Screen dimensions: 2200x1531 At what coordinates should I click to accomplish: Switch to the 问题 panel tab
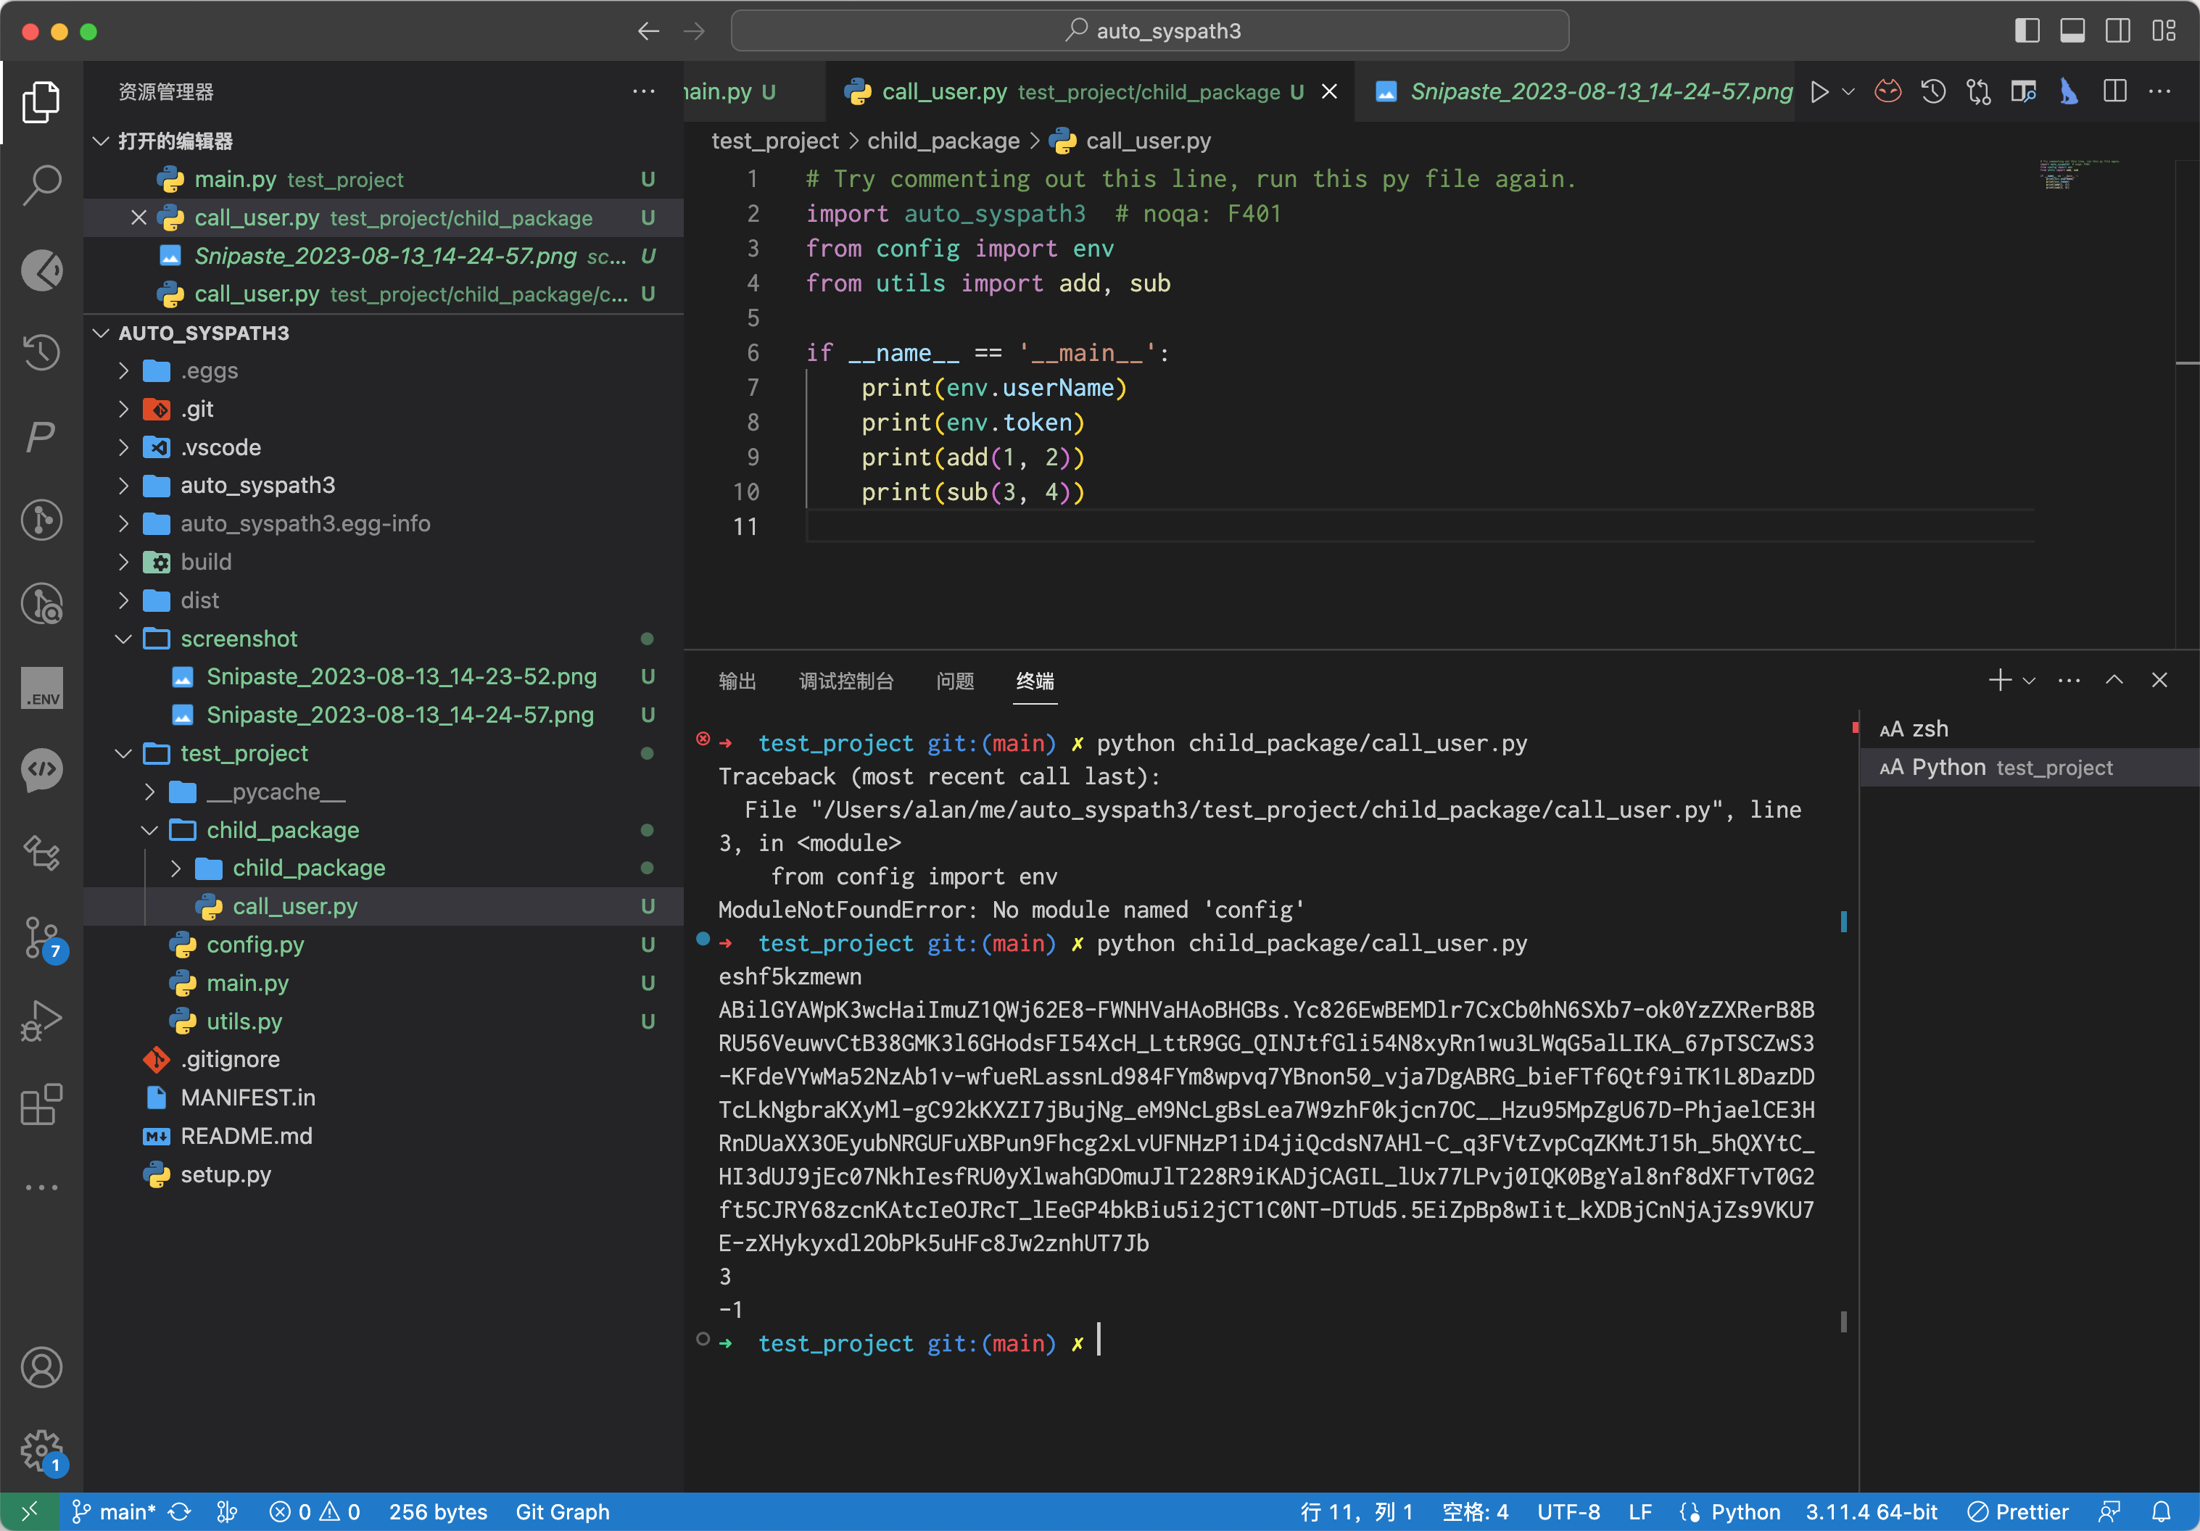954,680
